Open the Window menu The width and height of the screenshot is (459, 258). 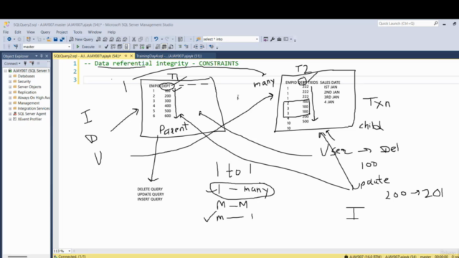coord(95,32)
